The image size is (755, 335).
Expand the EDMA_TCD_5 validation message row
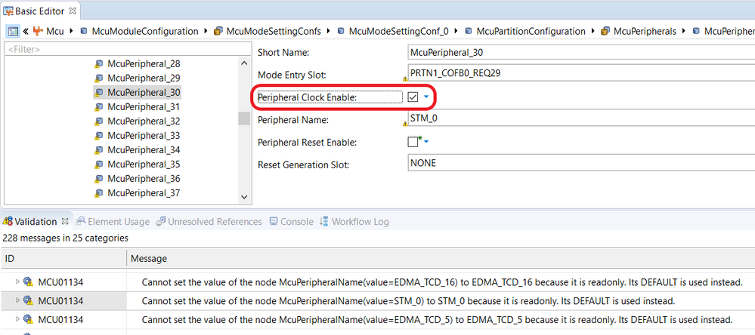tap(18, 319)
